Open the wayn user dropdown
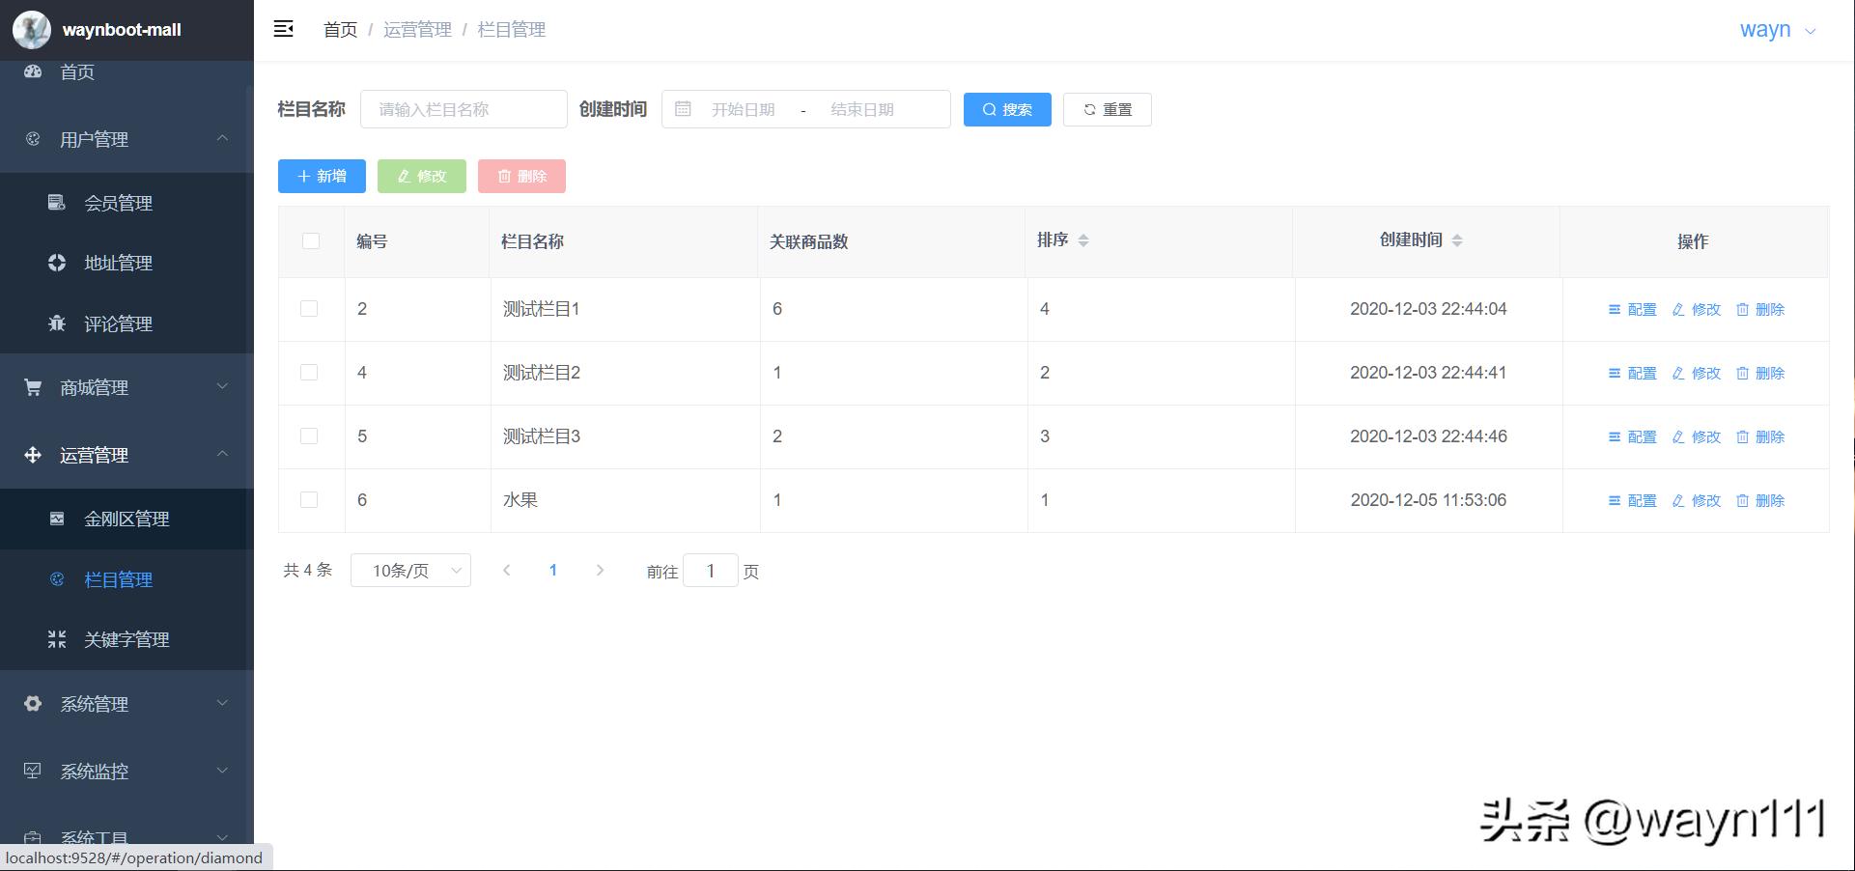 click(x=1777, y=30)
